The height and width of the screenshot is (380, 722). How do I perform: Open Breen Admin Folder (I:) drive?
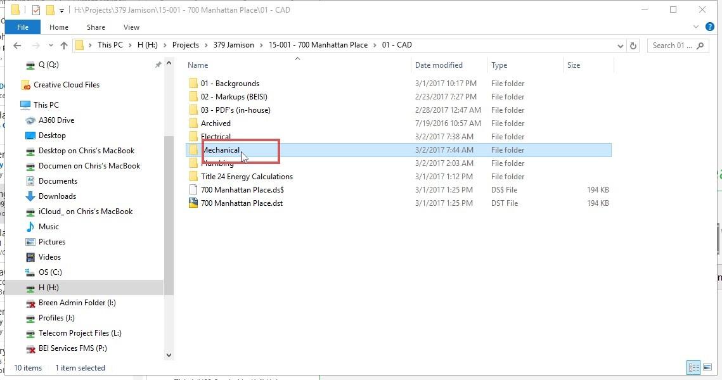click(77, 302)
